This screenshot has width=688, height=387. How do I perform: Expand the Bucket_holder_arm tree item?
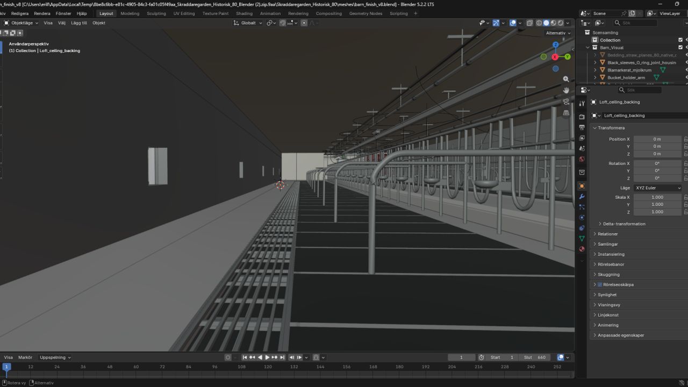tap(595, 77)
